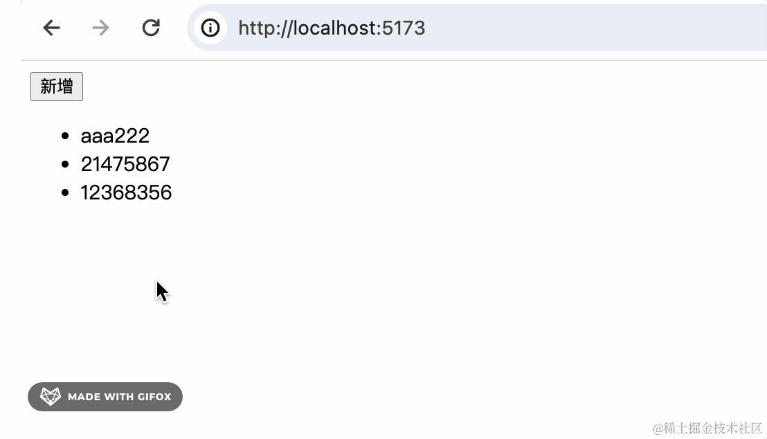This screenshot has width=767, height=439.
Task: Select the aaa222 list item
Action: (115, 136)
